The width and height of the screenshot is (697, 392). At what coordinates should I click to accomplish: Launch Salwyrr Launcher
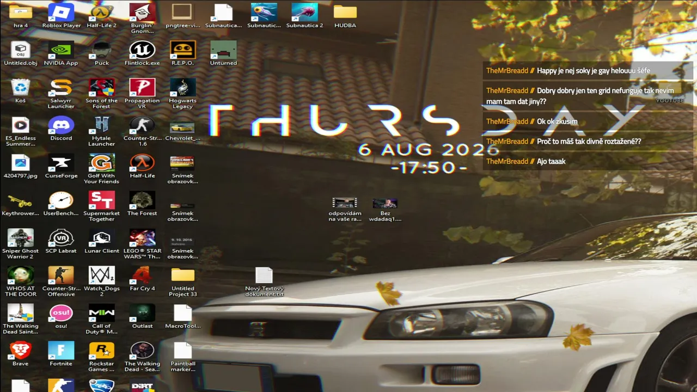coord(61,94)
